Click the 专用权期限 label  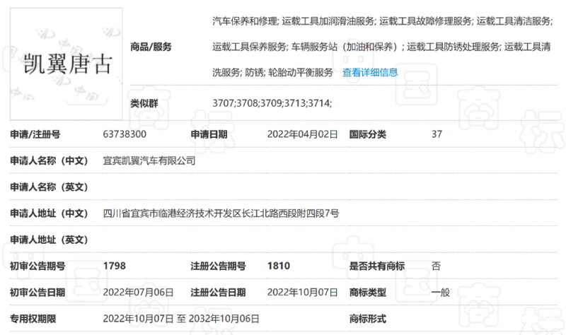33,319
